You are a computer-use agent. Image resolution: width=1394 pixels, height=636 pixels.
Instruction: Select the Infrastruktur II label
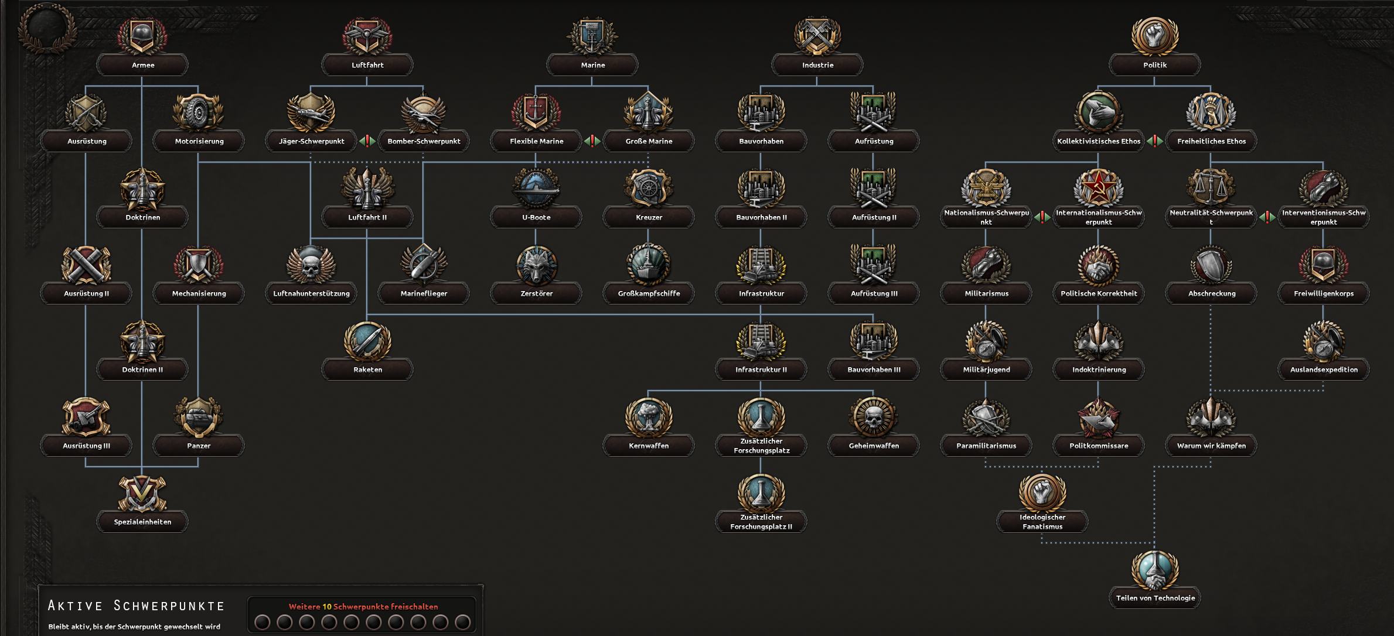[x=761, y=370]
